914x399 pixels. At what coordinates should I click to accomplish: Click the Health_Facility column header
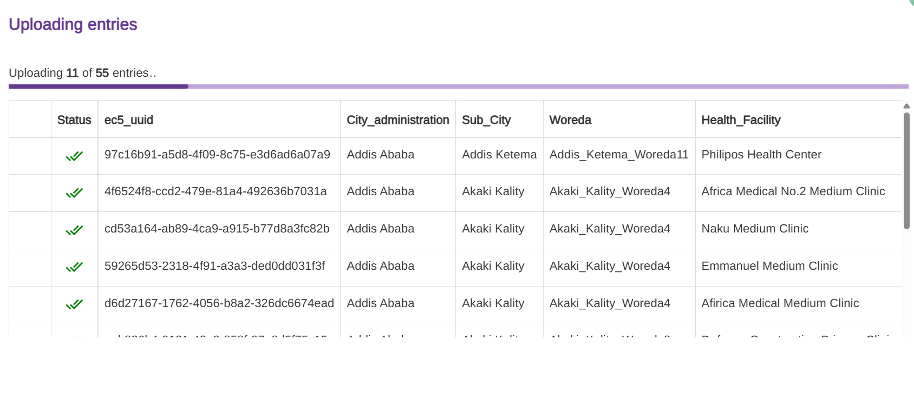(x=741, y=120)
